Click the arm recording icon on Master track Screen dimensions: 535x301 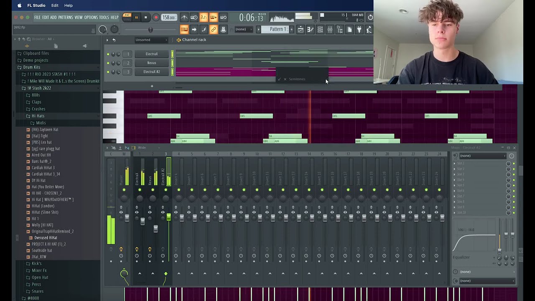click(x=121, y=250)
